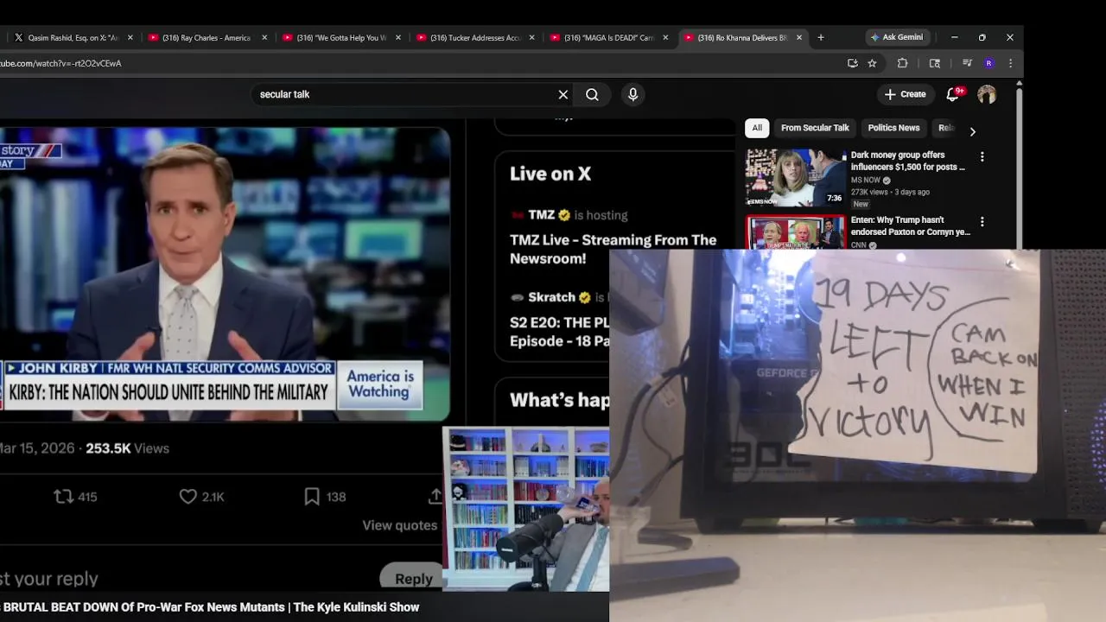The height and width of the screenshot is (622, 1106).
Task: Click the 253.5K Views count
Action: point(127,448)
